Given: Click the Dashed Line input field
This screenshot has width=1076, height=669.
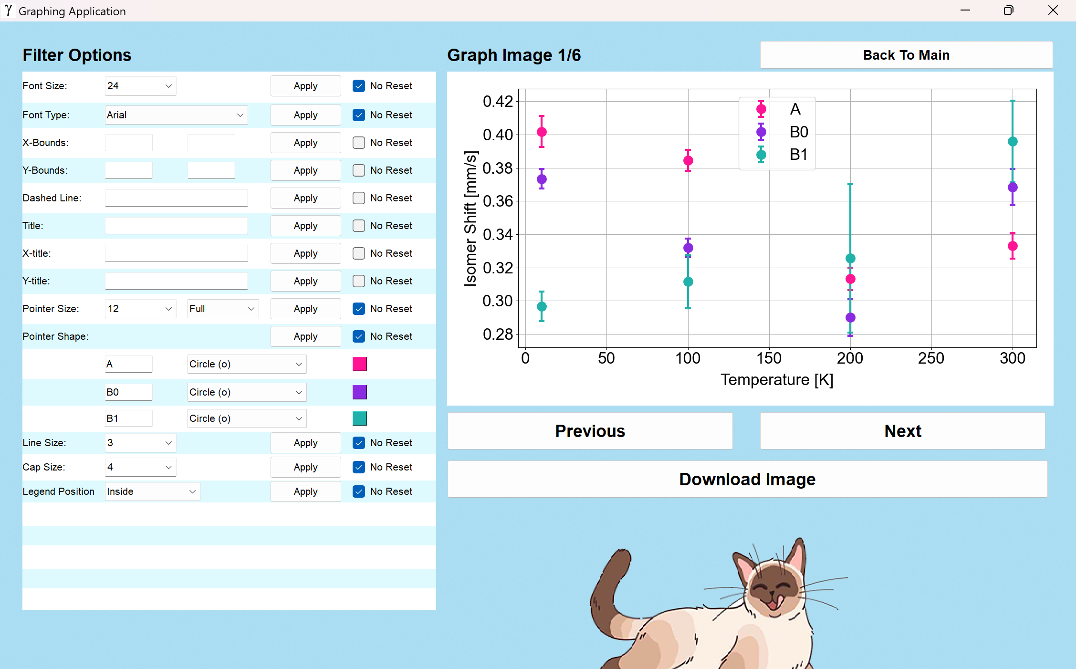Looking at the screenshot, I should tap(176, 198).
